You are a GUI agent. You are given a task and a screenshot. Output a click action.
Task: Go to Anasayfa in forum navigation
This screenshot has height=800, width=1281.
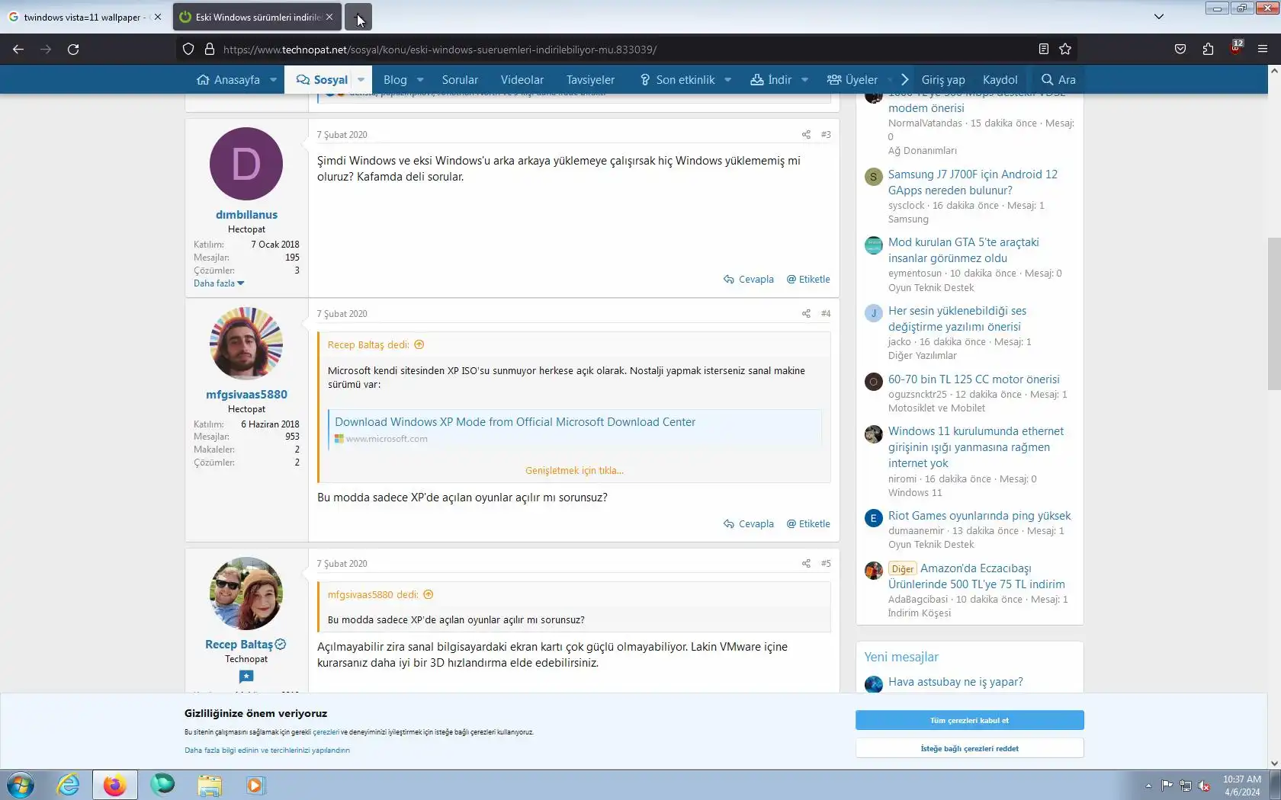pyautogui.click(x=228, y=79)
